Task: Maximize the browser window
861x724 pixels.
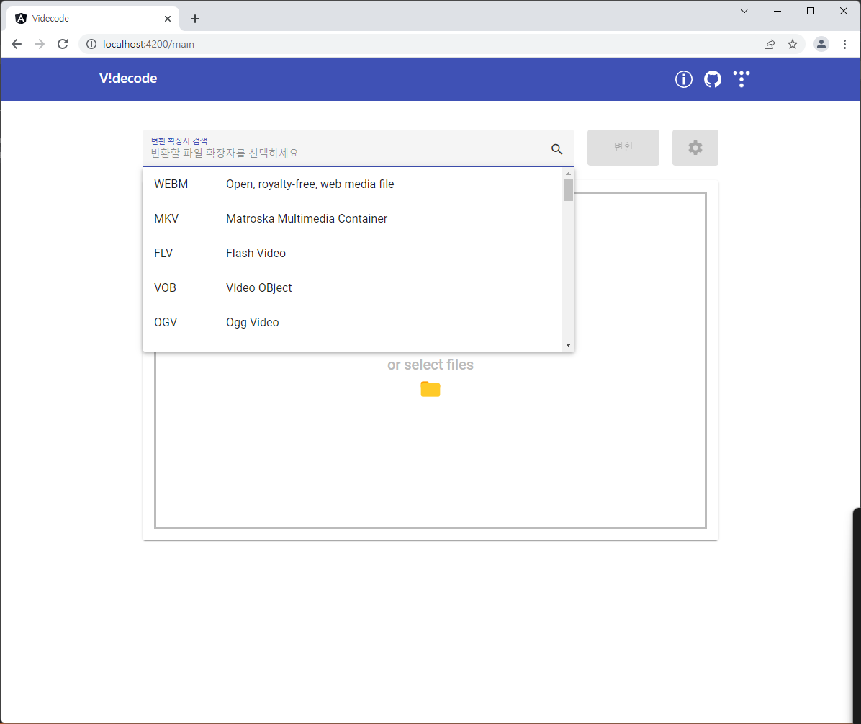Action: [811, 11]
